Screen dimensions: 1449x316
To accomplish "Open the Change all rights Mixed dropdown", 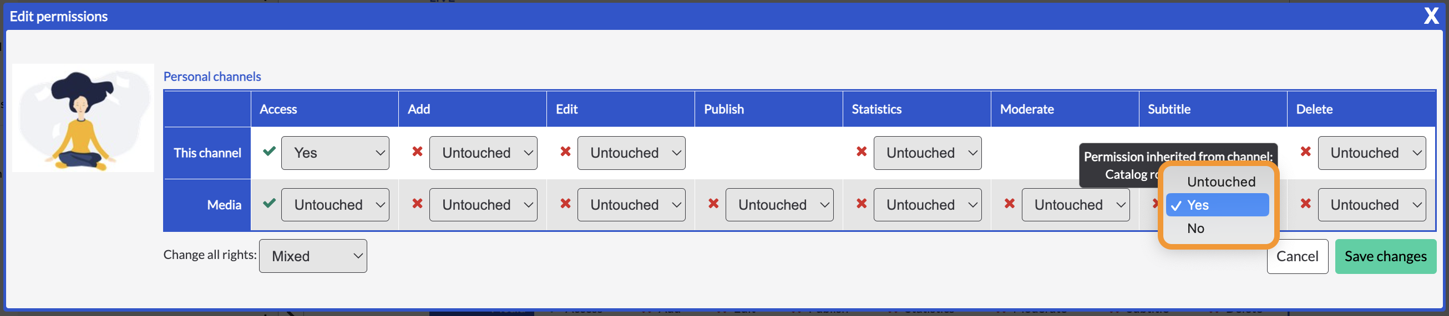I will 313,256.
